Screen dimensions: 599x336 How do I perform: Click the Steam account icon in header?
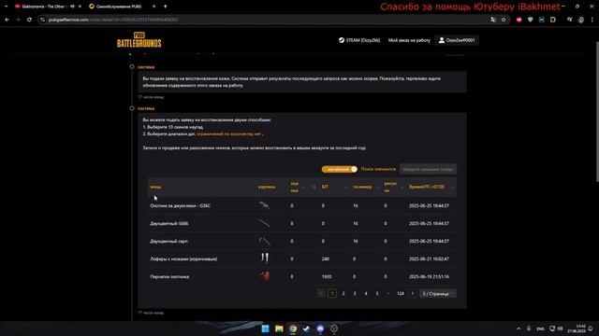point(341,40)
